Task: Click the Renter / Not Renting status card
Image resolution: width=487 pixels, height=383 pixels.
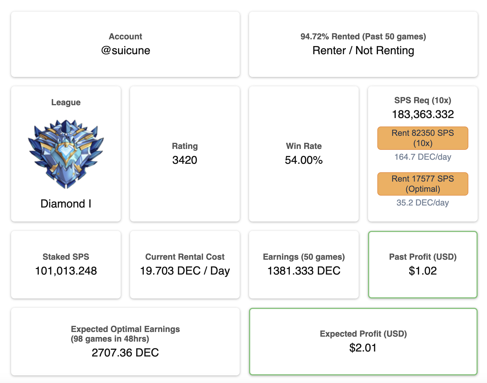Action: click(x=363, y=44)
